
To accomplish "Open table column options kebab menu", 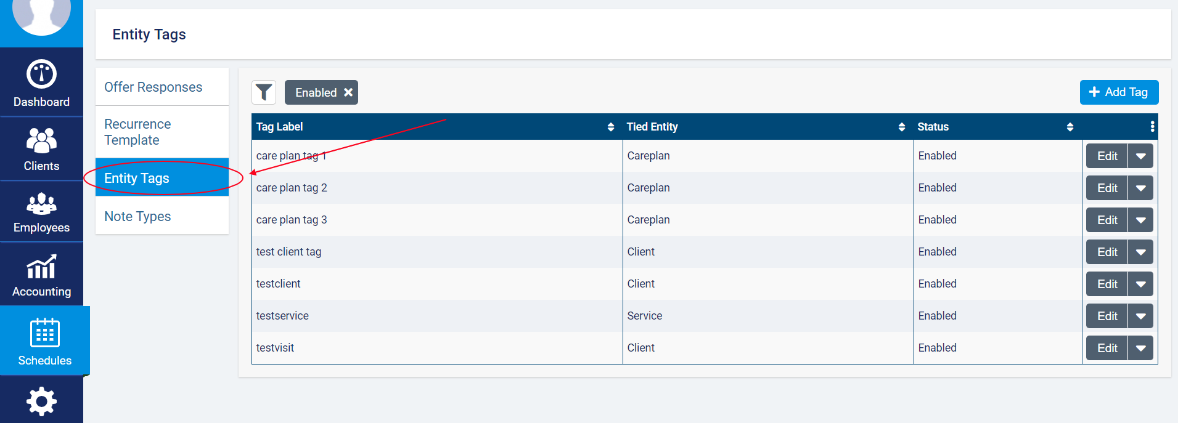I will (1152, 127).
